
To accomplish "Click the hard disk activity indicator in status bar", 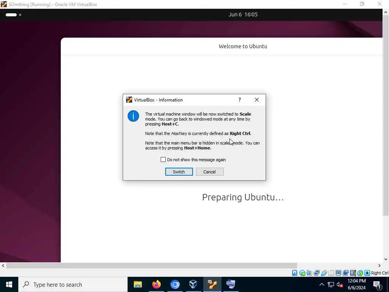I will coord(294,273).
